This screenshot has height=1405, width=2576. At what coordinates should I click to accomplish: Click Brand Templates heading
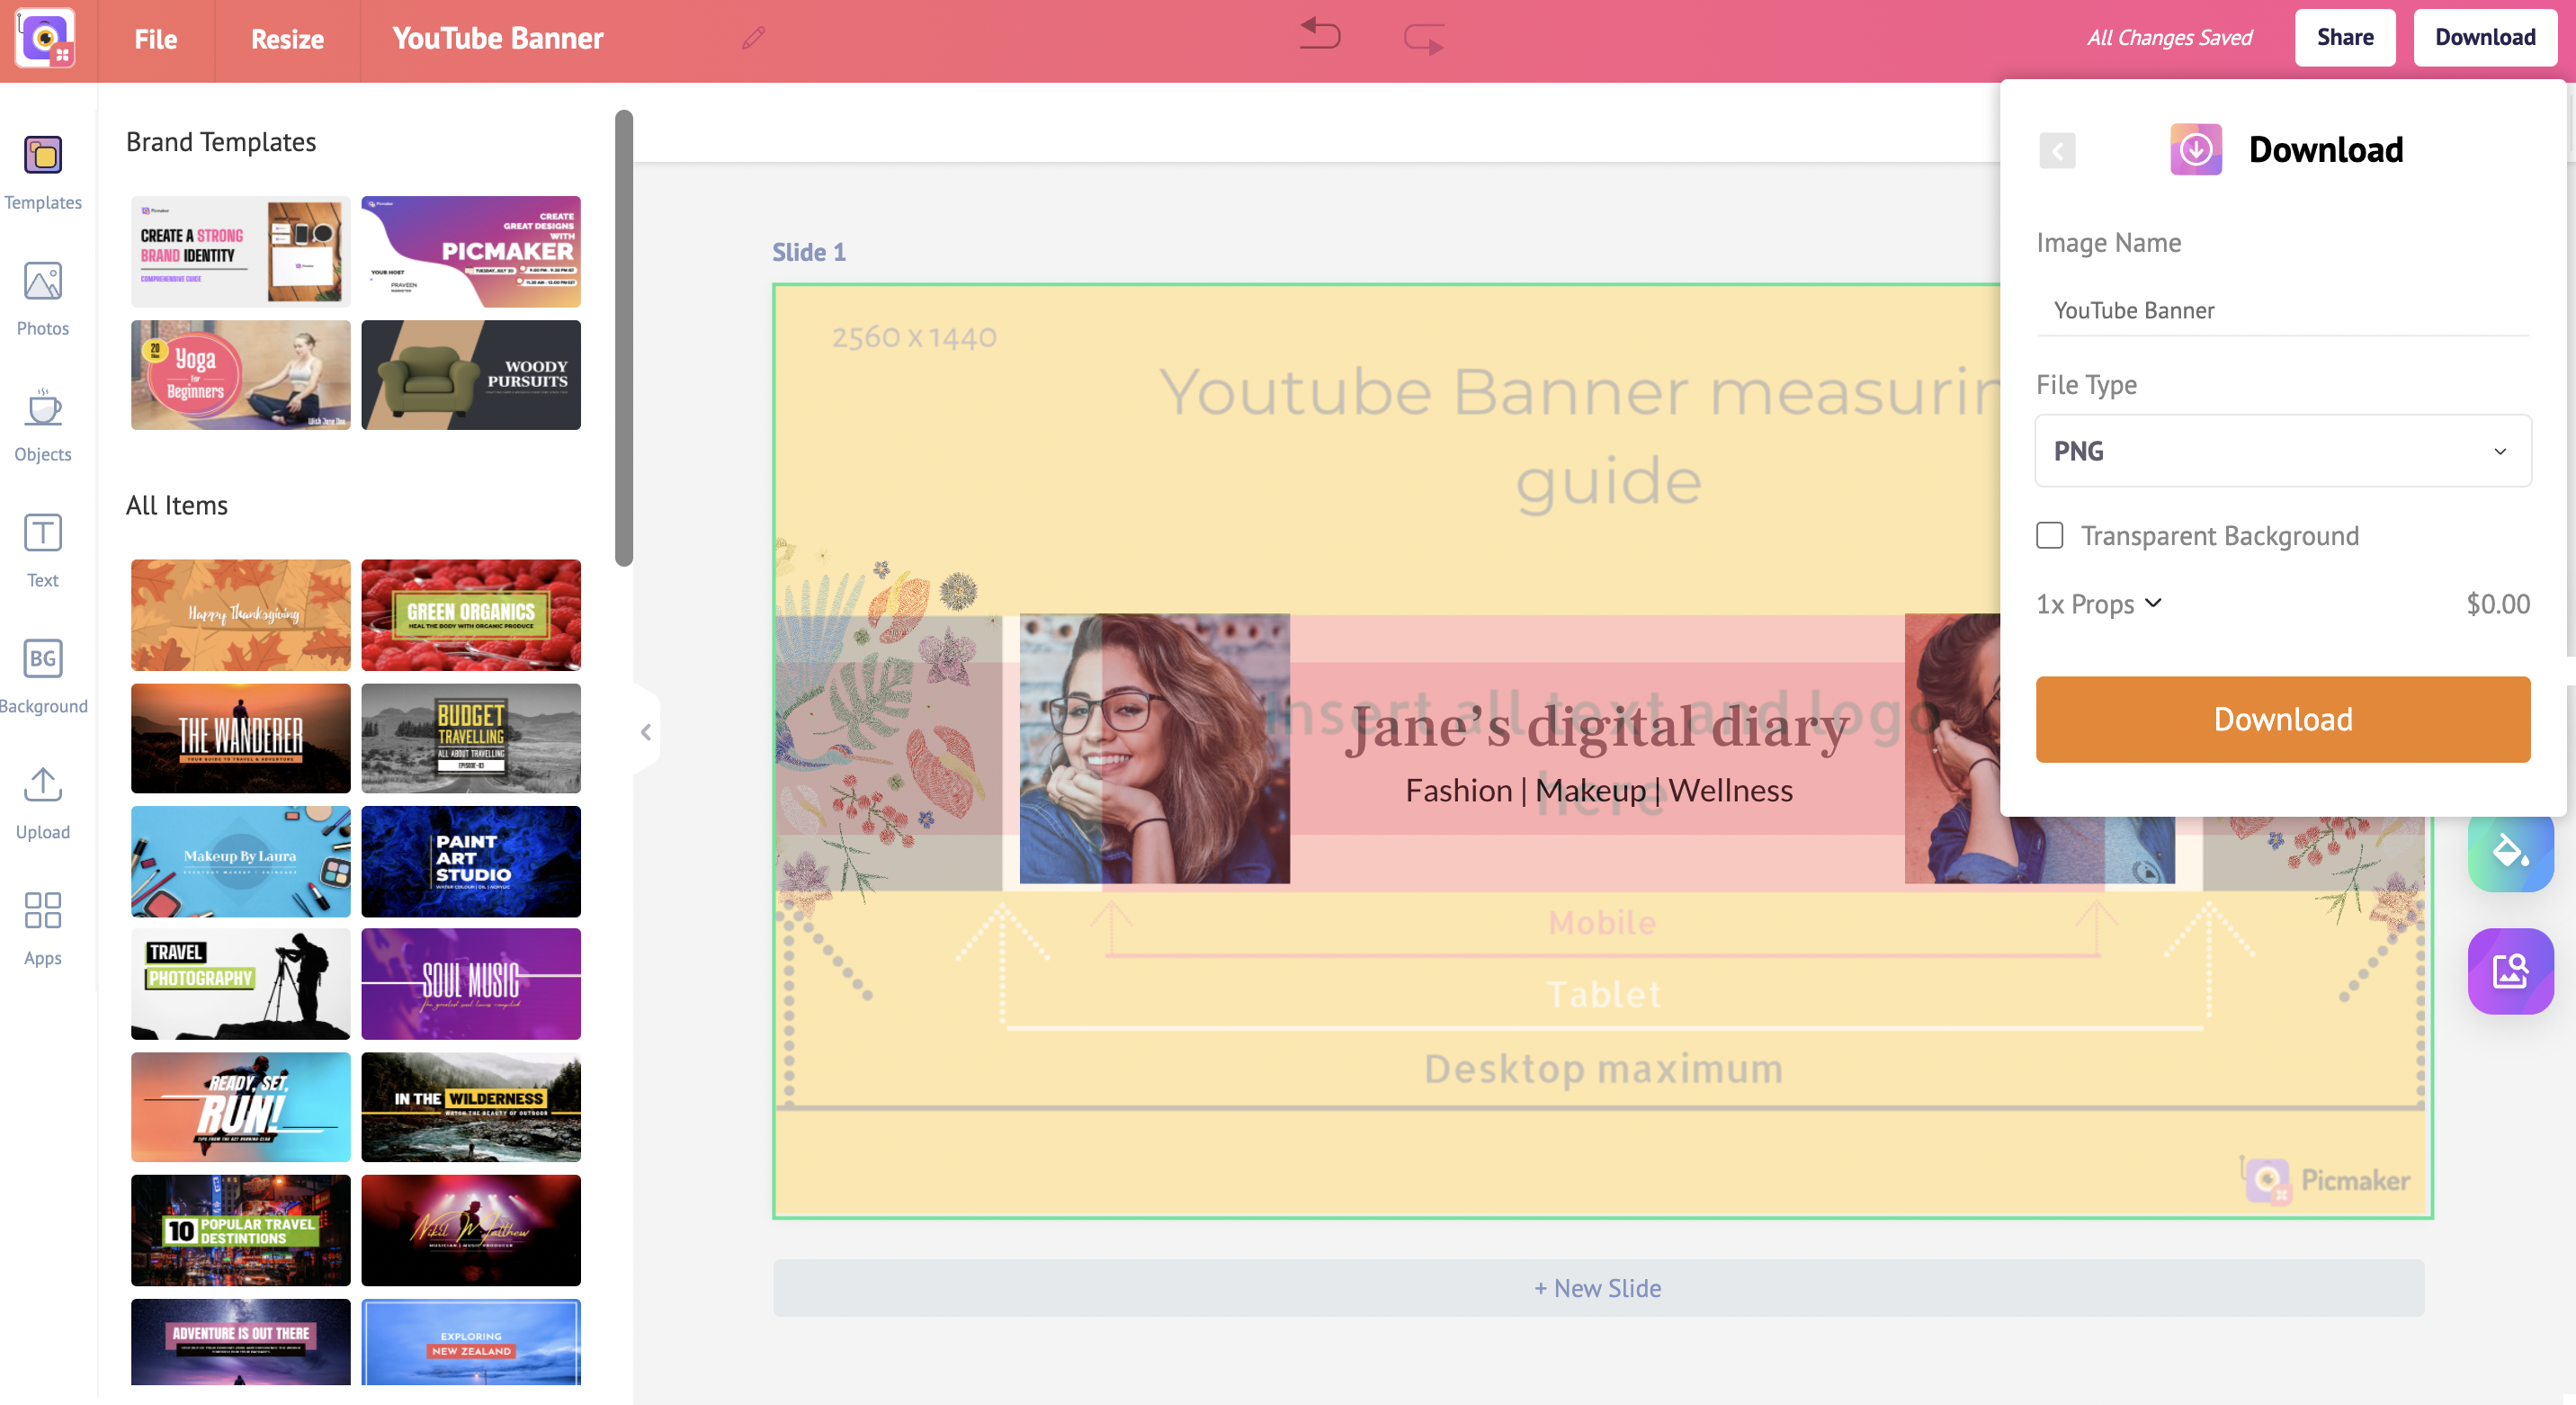221,142
